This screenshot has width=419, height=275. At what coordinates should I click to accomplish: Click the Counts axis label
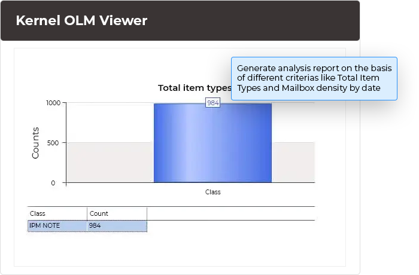(x=35, y=143)
